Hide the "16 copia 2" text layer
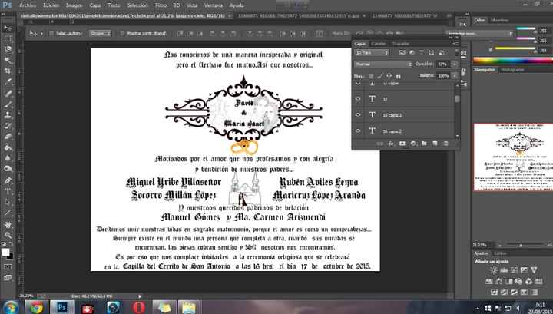The width and height of the screenshot is (553, 314). [359, 115]
